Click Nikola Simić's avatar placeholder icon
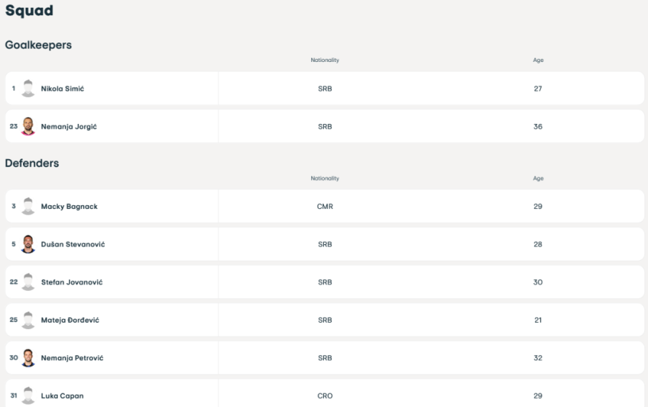The image size is (648, 407). point(28,89)
